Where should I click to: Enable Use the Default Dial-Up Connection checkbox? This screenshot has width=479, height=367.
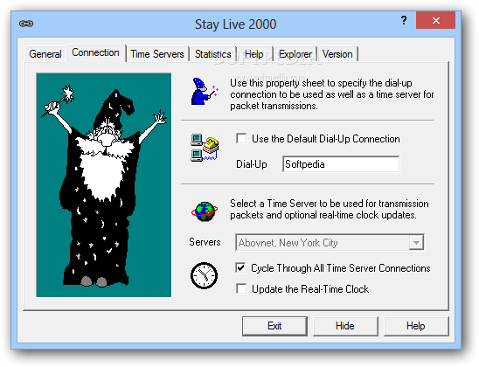241,139
